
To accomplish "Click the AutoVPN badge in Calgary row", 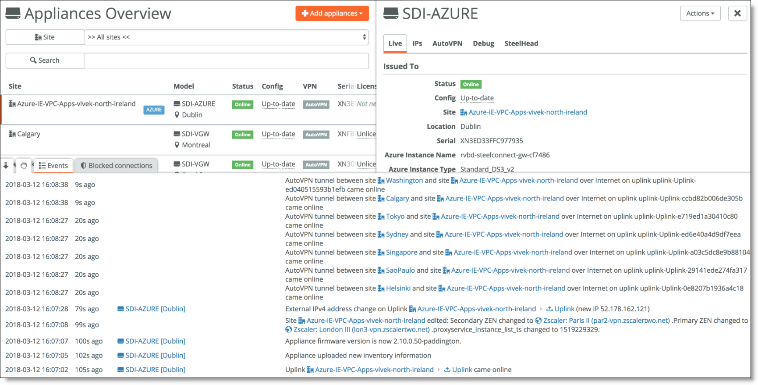I will (x=316, y=135).
